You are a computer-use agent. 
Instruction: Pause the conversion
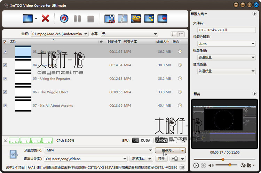[x=77, y=19]
